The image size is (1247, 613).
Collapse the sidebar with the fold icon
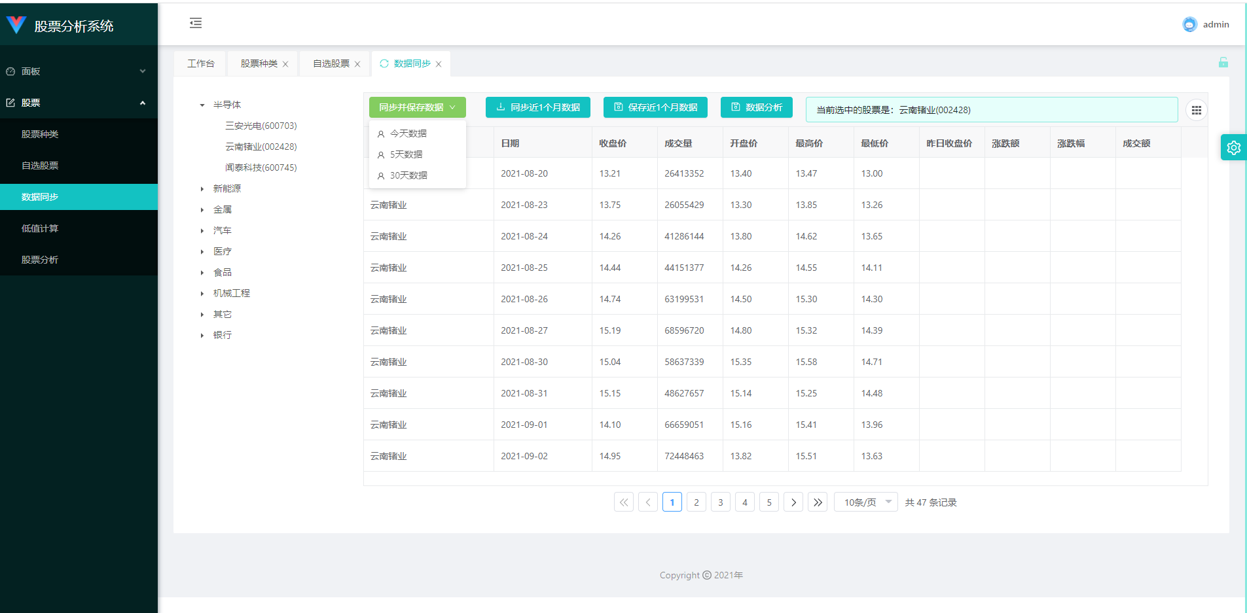click(x=196, y=24)
